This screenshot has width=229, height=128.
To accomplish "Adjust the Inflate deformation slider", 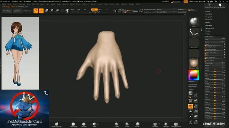I will [x=214, y=107].
